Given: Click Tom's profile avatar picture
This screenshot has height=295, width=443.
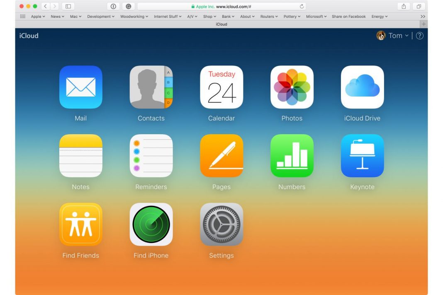Looking at the screenshot, I should click(x=381, y=36).
